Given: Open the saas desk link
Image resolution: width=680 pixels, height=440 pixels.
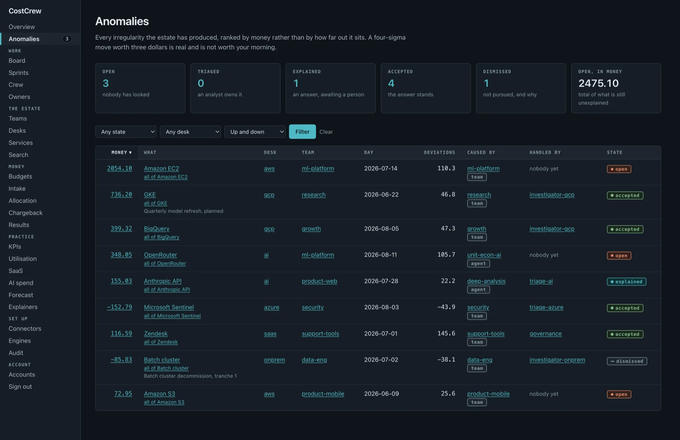Looking at the screenshot, I should 270,334.
